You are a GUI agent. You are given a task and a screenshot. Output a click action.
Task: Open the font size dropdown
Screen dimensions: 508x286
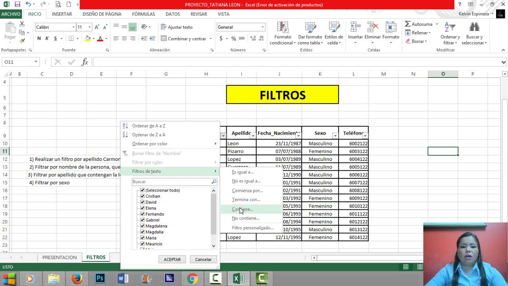pyautogui.click(x=90, y=27)
